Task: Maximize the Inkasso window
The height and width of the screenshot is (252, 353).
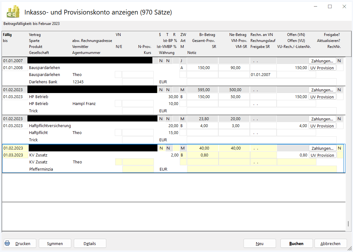Action: [x=330, y=6]
